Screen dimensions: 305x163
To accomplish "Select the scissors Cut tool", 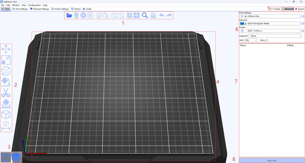I will click(x=6, y=92).
